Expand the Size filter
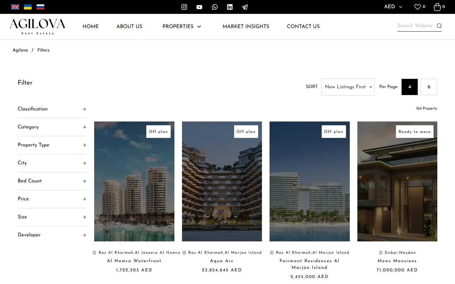This screenshot has width=455, height=284. [x=52, y=217]
